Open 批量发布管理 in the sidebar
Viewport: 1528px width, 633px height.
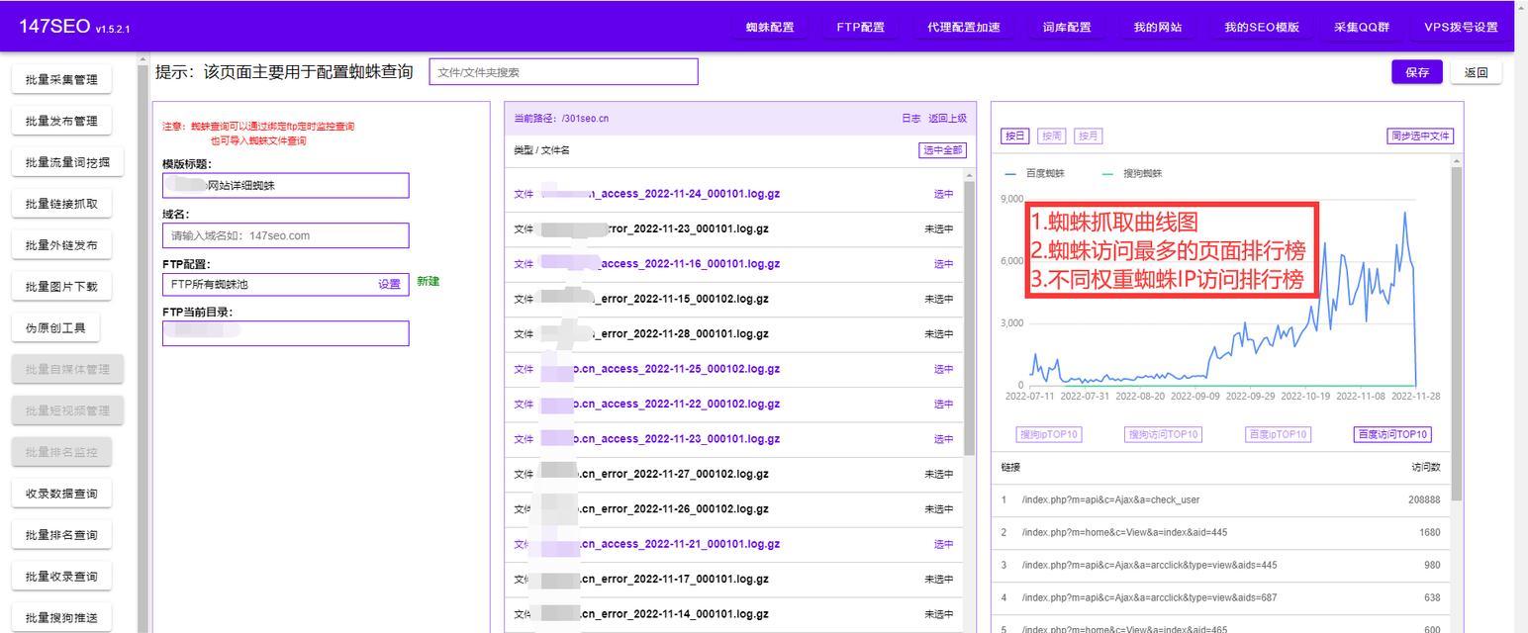[x=61, y=122]
